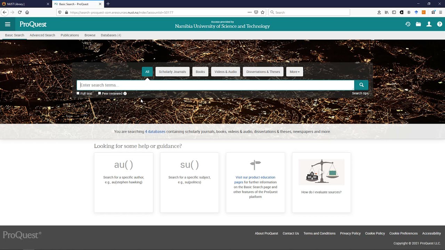445x250 pixels.
Task: Bookmark this page with star icon
Action: 262,12
